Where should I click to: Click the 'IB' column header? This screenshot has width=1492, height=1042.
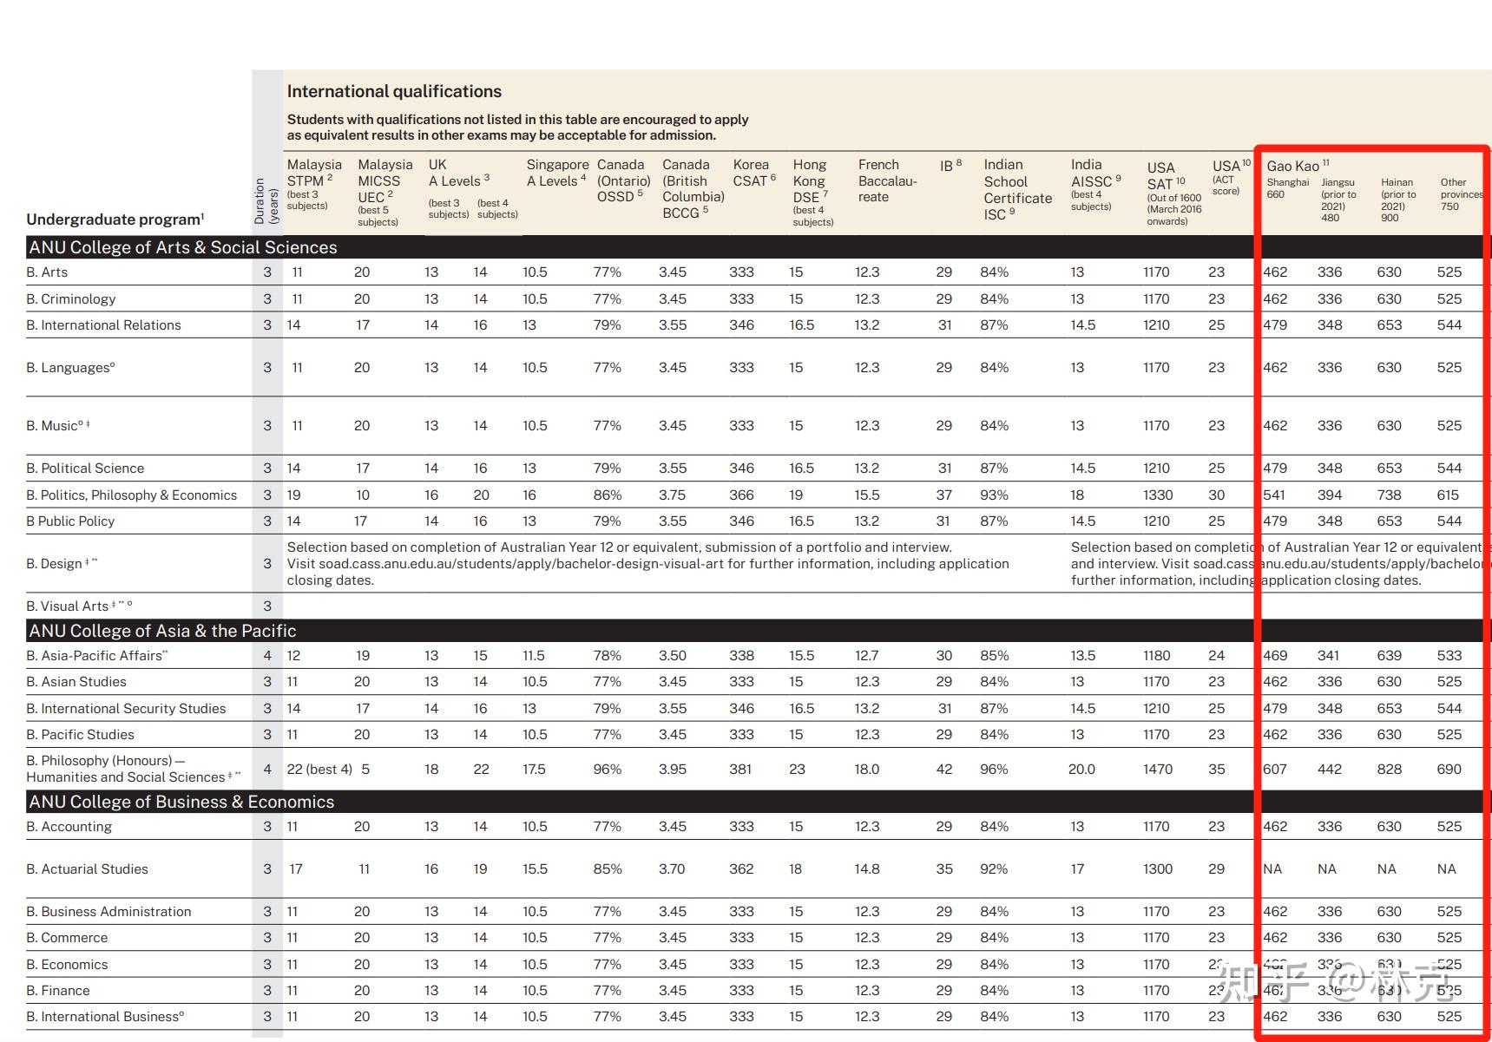point(950,165)
